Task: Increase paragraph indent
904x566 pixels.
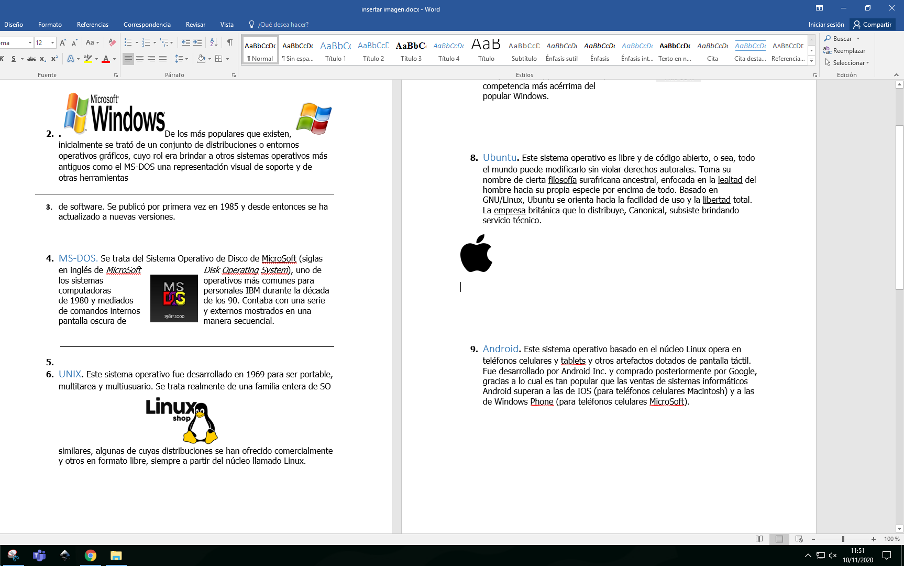Action: coord(197,42)
